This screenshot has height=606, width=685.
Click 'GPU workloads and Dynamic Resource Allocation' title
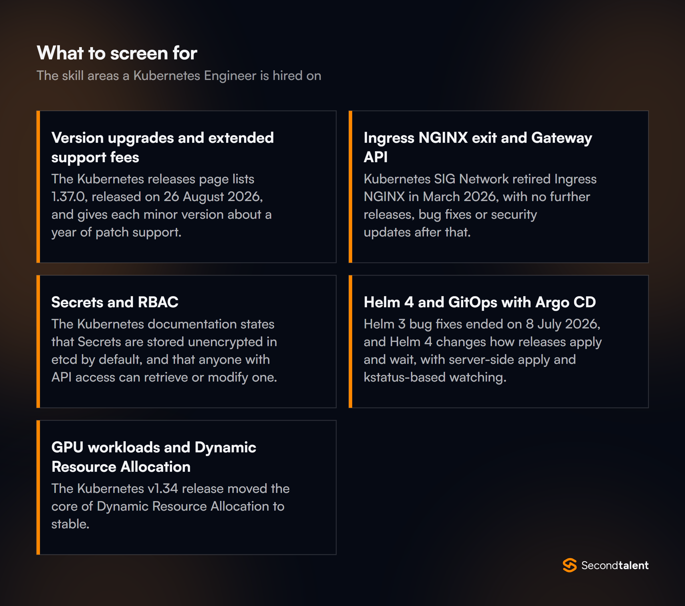point(154,457)
